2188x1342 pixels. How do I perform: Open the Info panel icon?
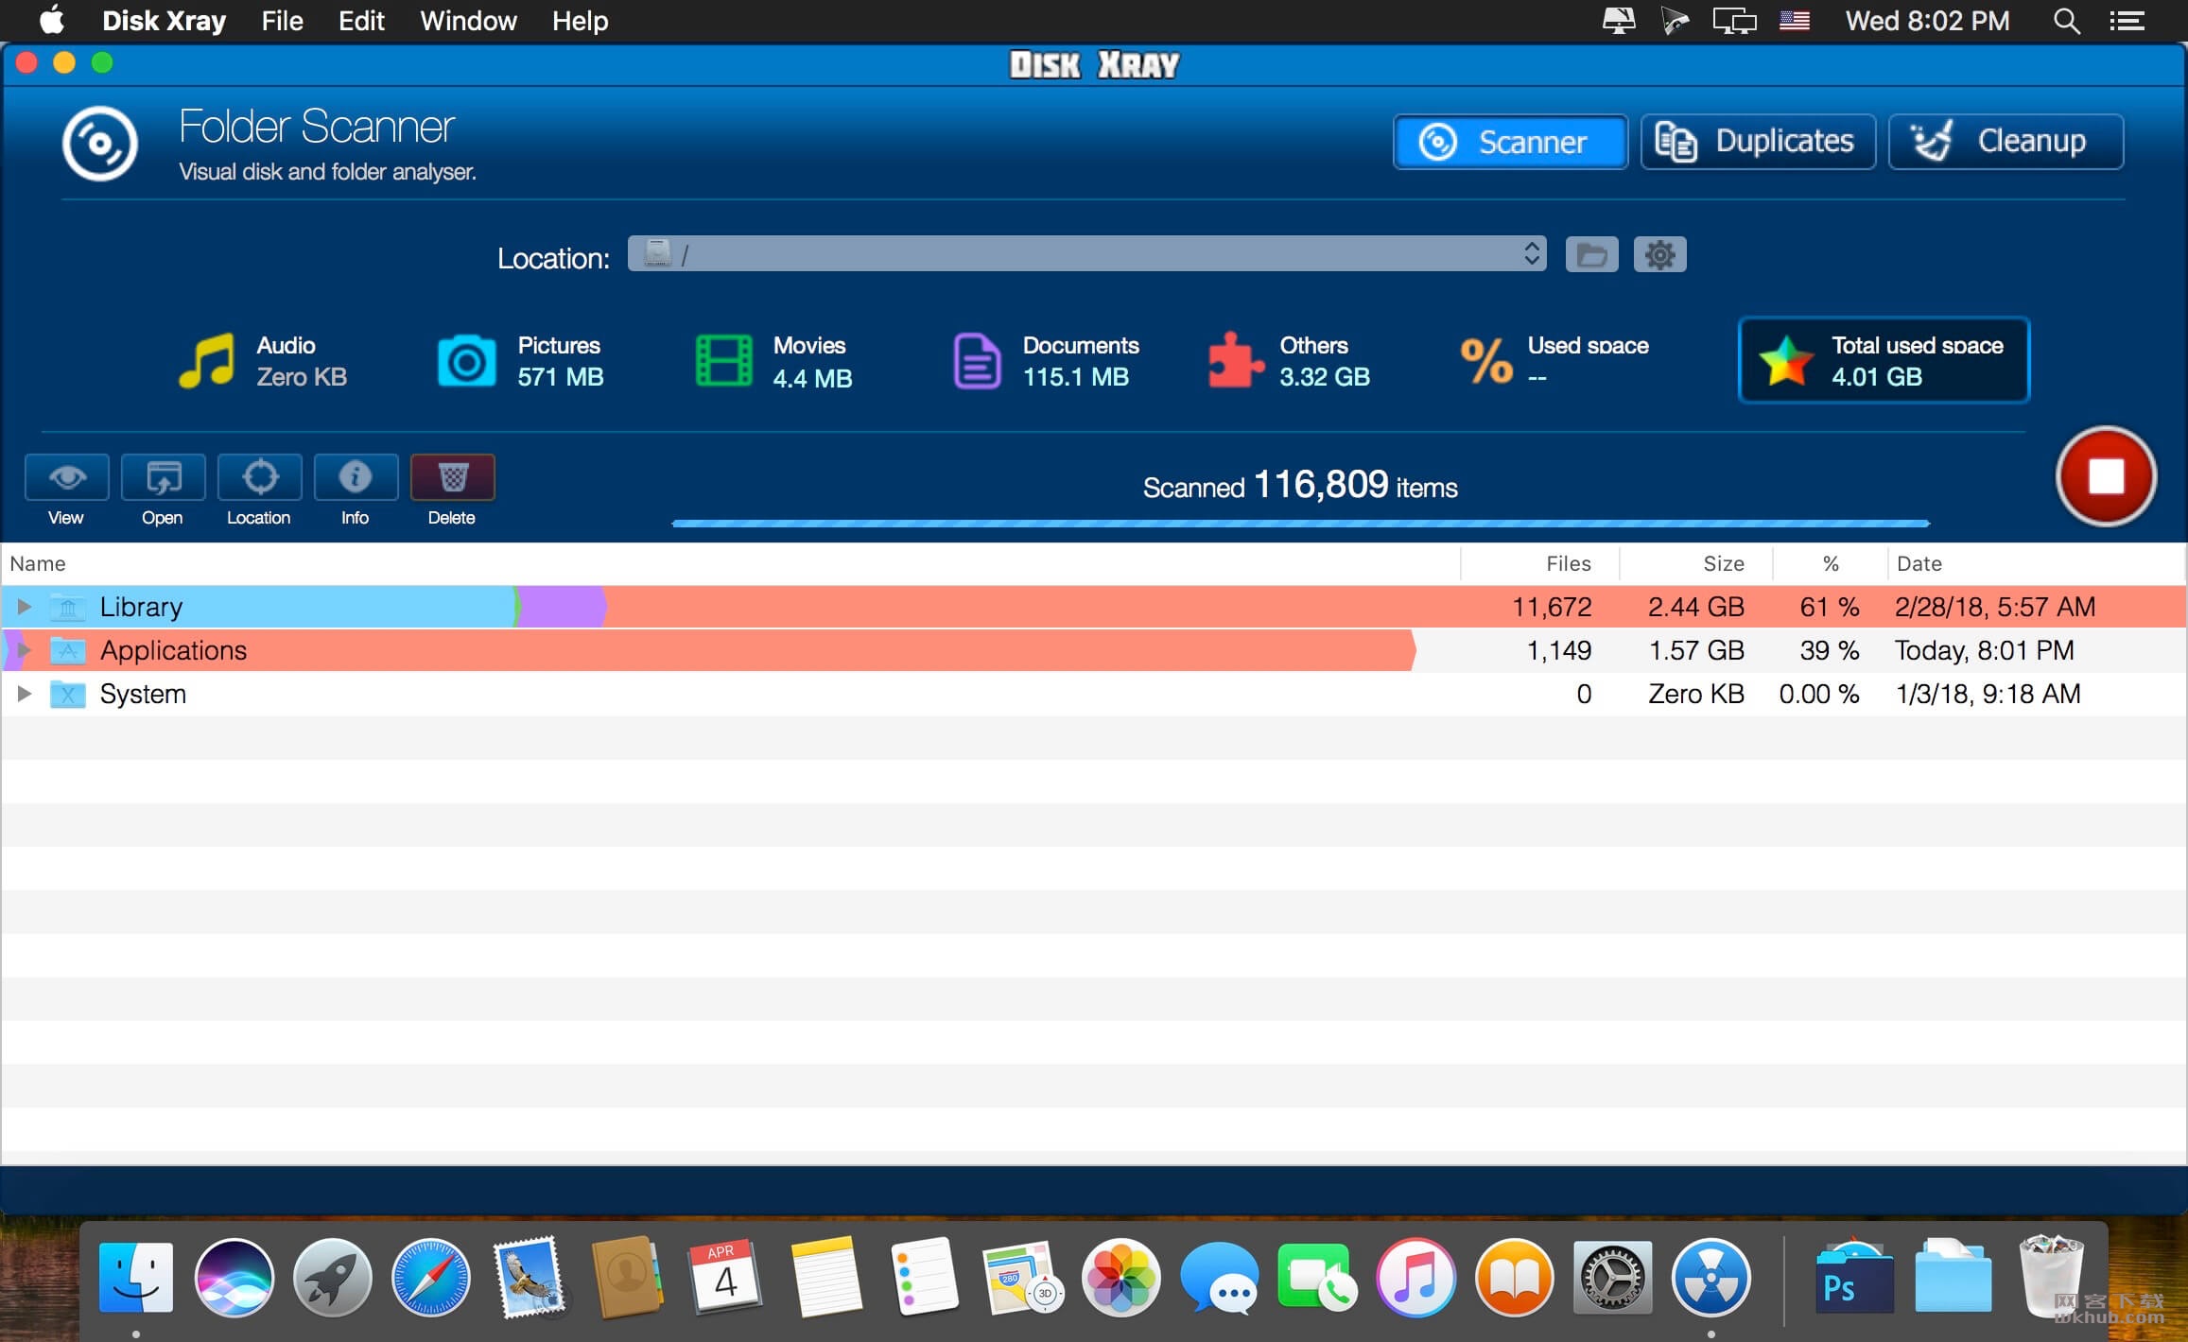[356, 477]
